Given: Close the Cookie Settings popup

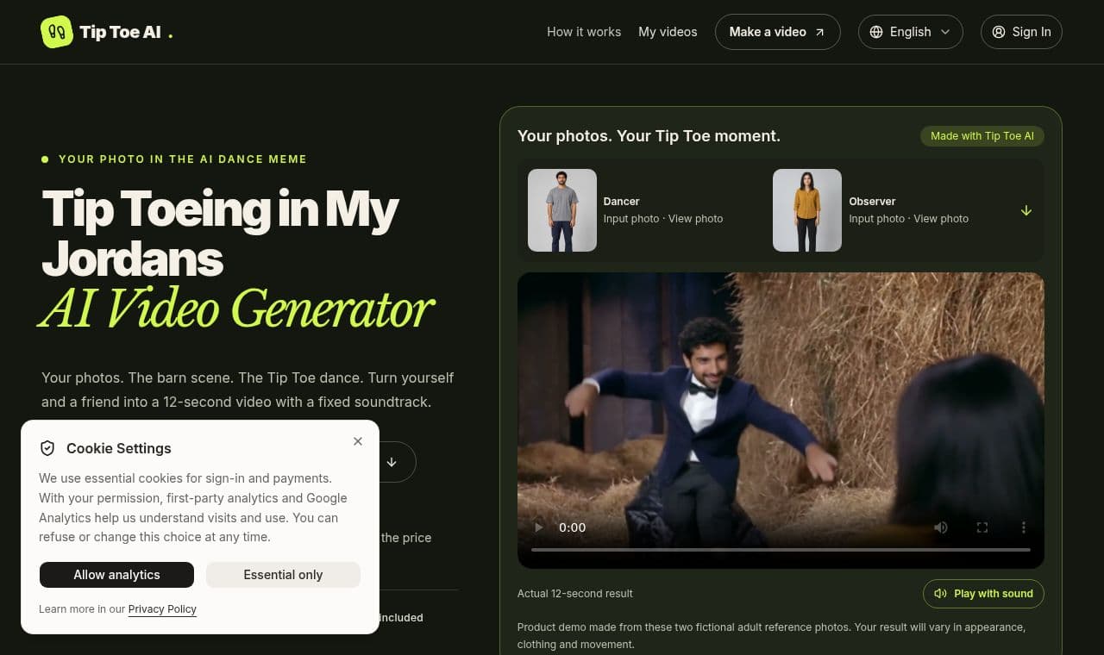Looking at the screenshot, I should click(358, 441).
